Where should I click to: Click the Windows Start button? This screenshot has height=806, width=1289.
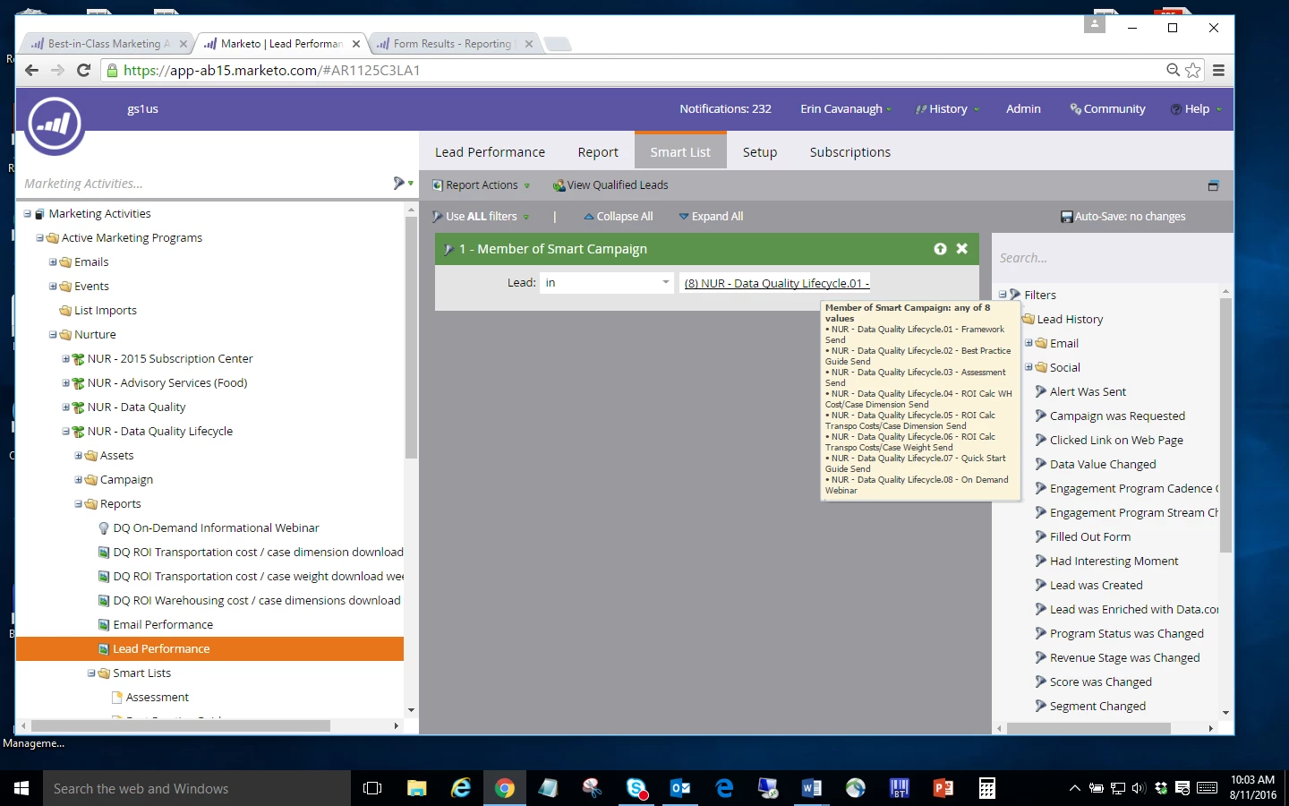point(21,788)
